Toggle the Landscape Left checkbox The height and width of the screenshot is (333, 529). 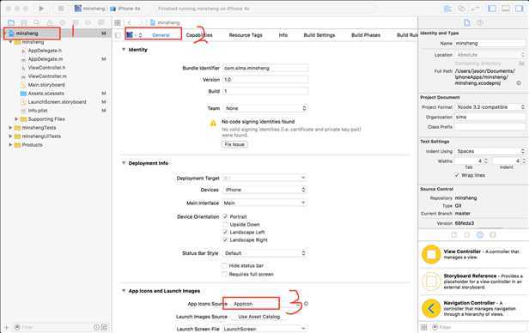point(225,232)
